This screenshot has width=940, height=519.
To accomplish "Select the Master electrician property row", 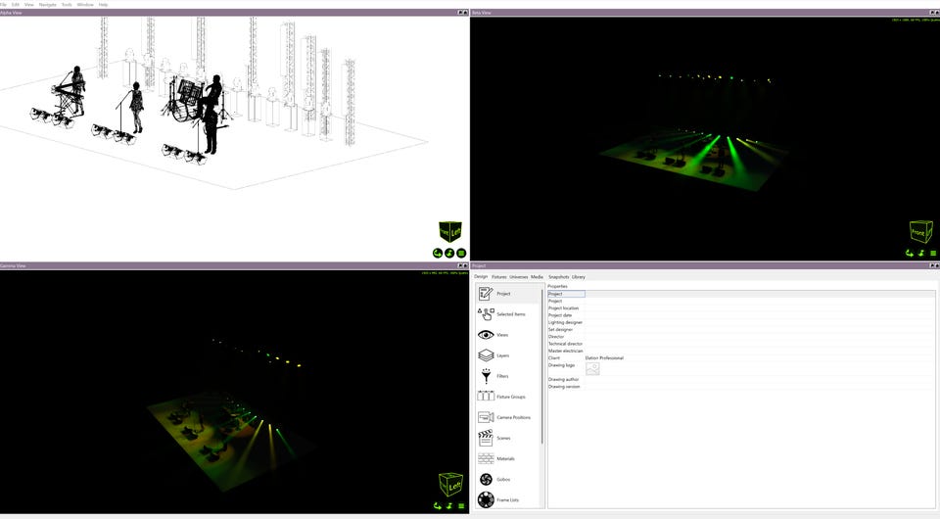I will (741, 351).
